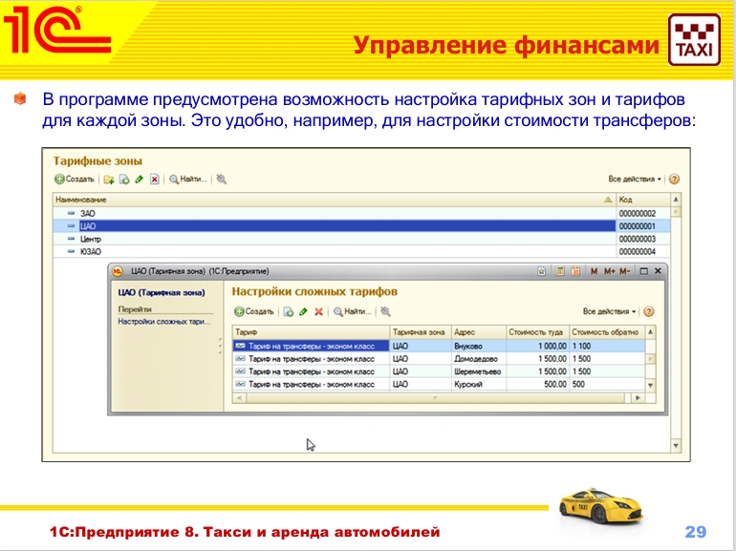Click the copy item icon in Настройки сложных тарифов toolbar
The image size is (736, 551).
click(x=288, y=311)
